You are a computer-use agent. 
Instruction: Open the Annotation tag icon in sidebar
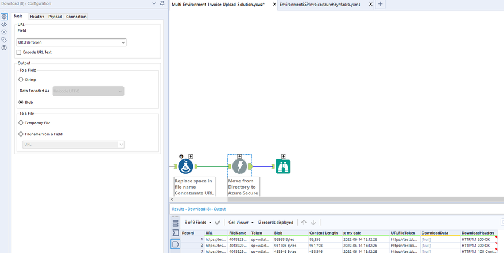click(x=4, y=40)
